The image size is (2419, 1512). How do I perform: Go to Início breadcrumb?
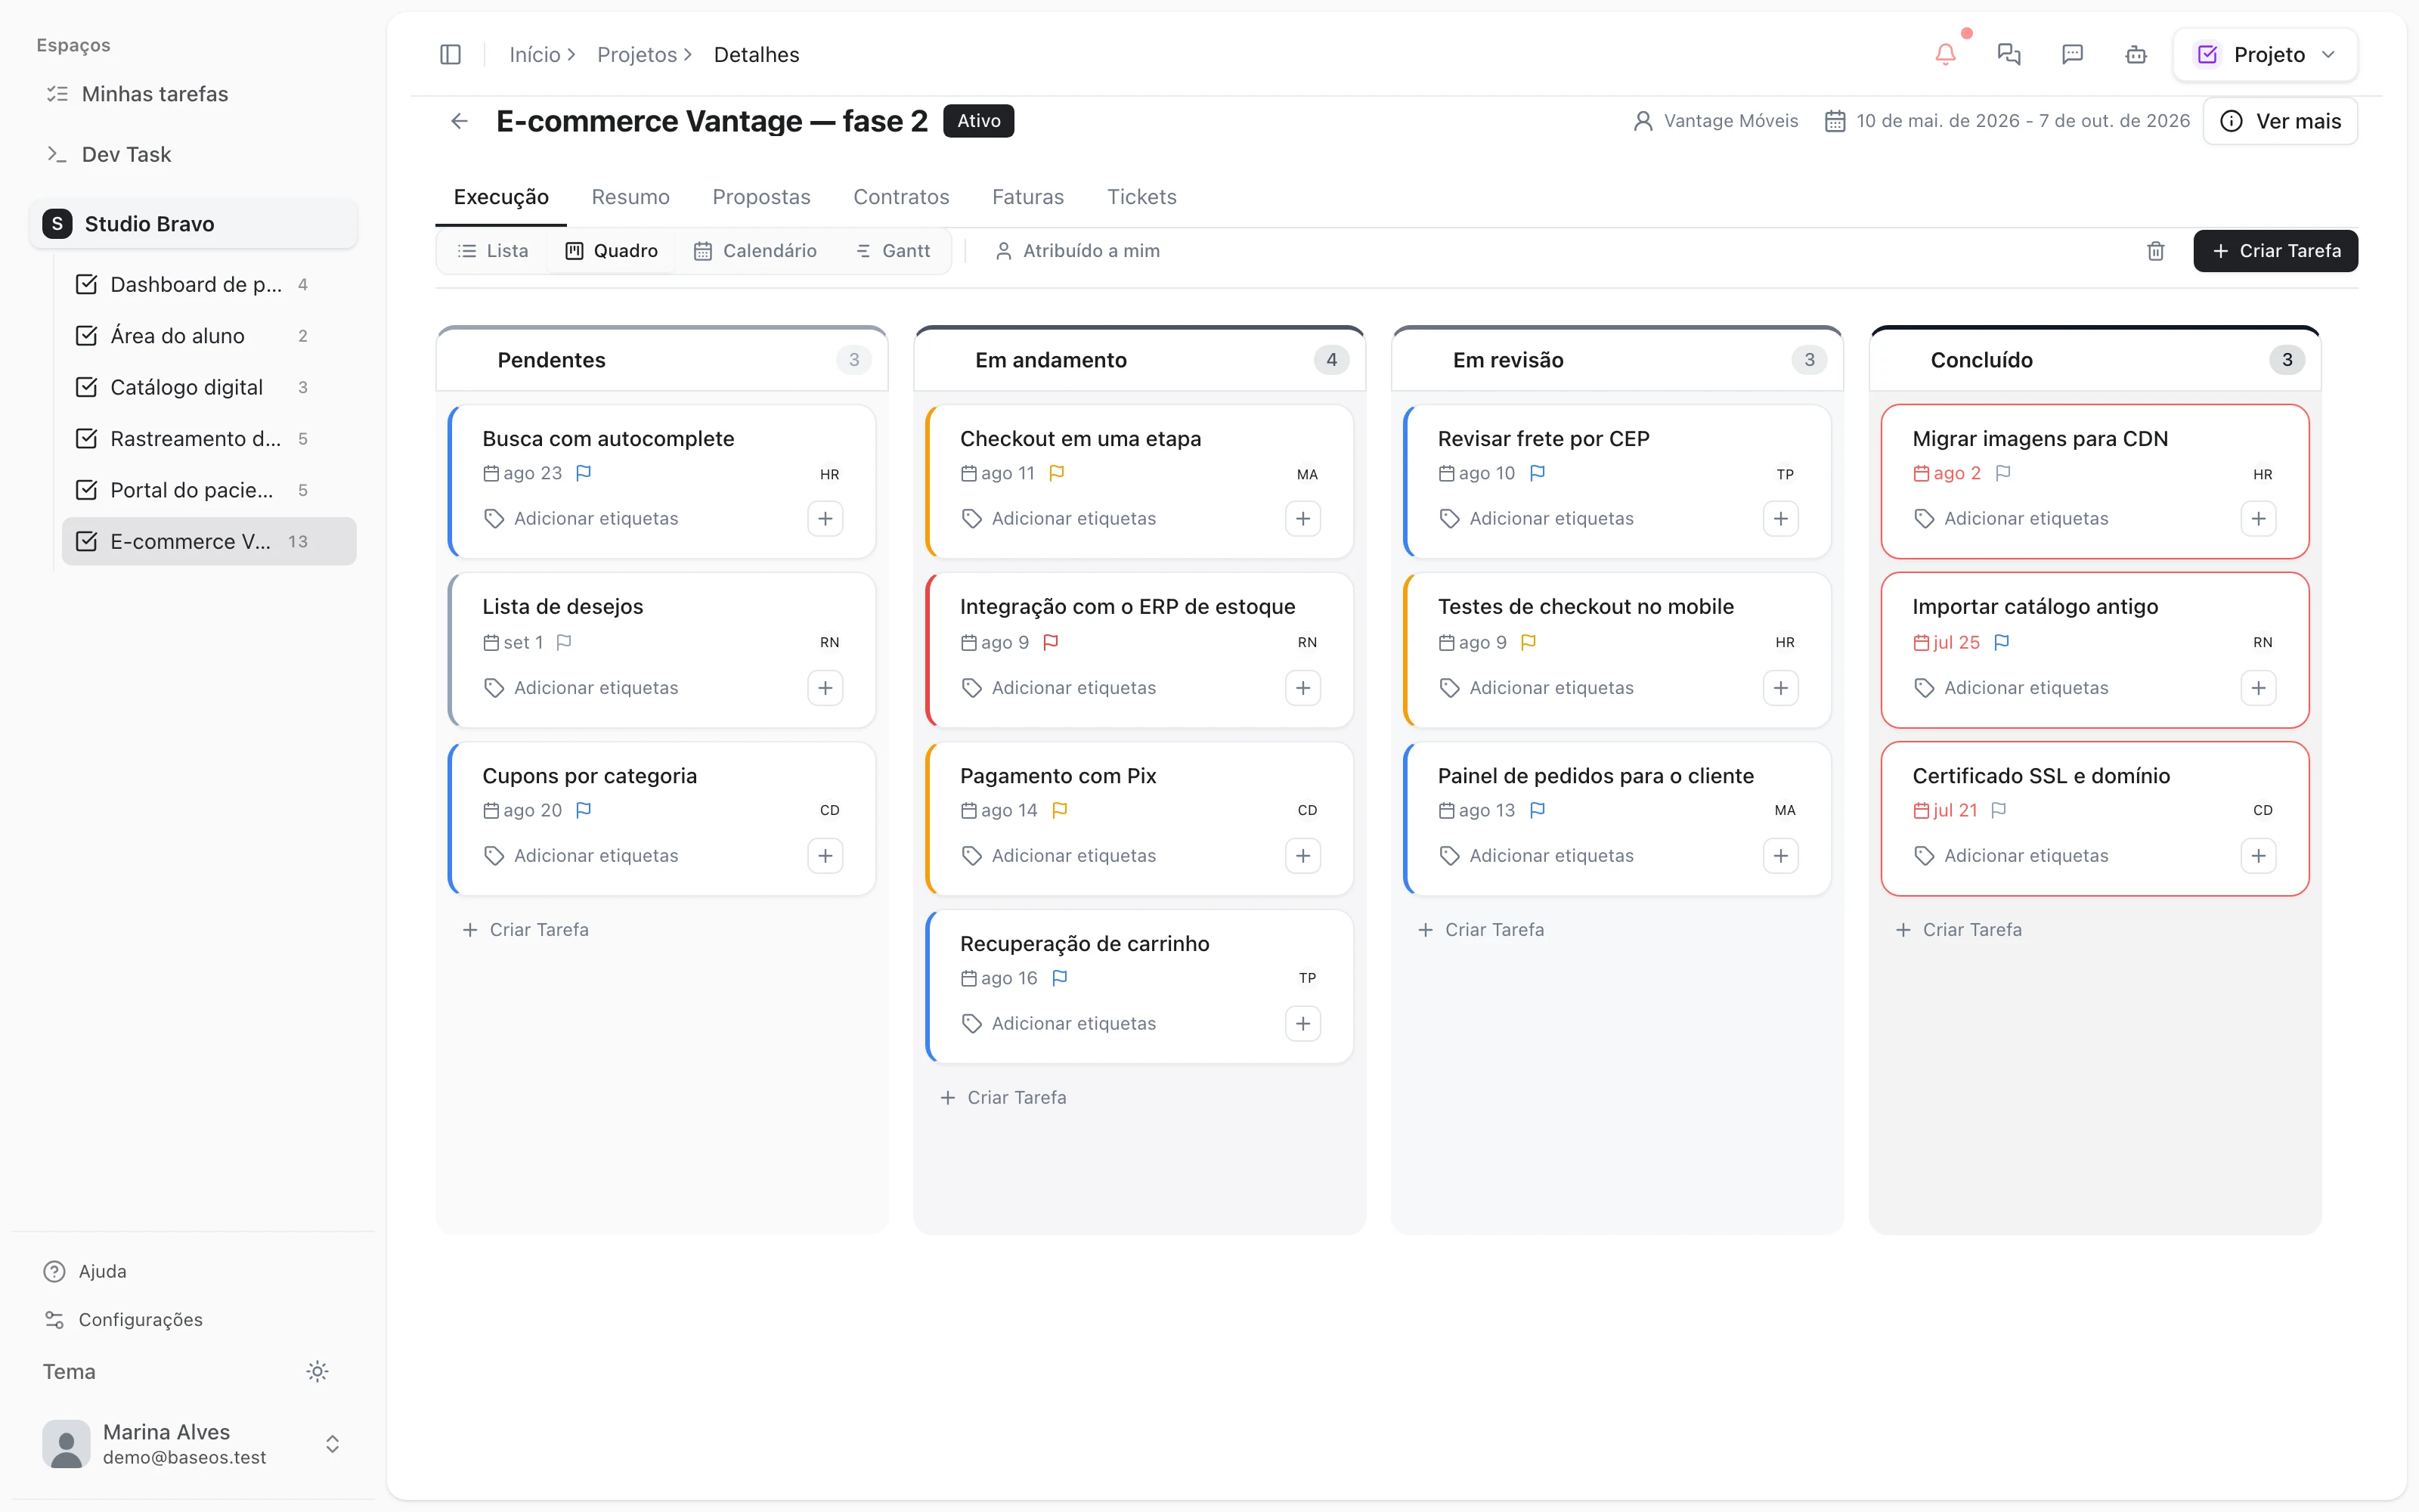click(534, 54)
